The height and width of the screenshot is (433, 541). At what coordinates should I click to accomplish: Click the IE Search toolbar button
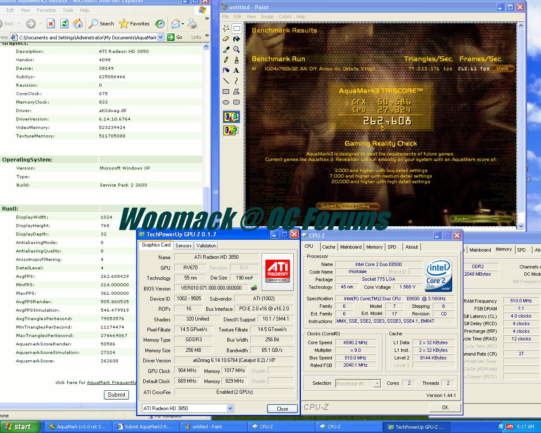[101, 24]
